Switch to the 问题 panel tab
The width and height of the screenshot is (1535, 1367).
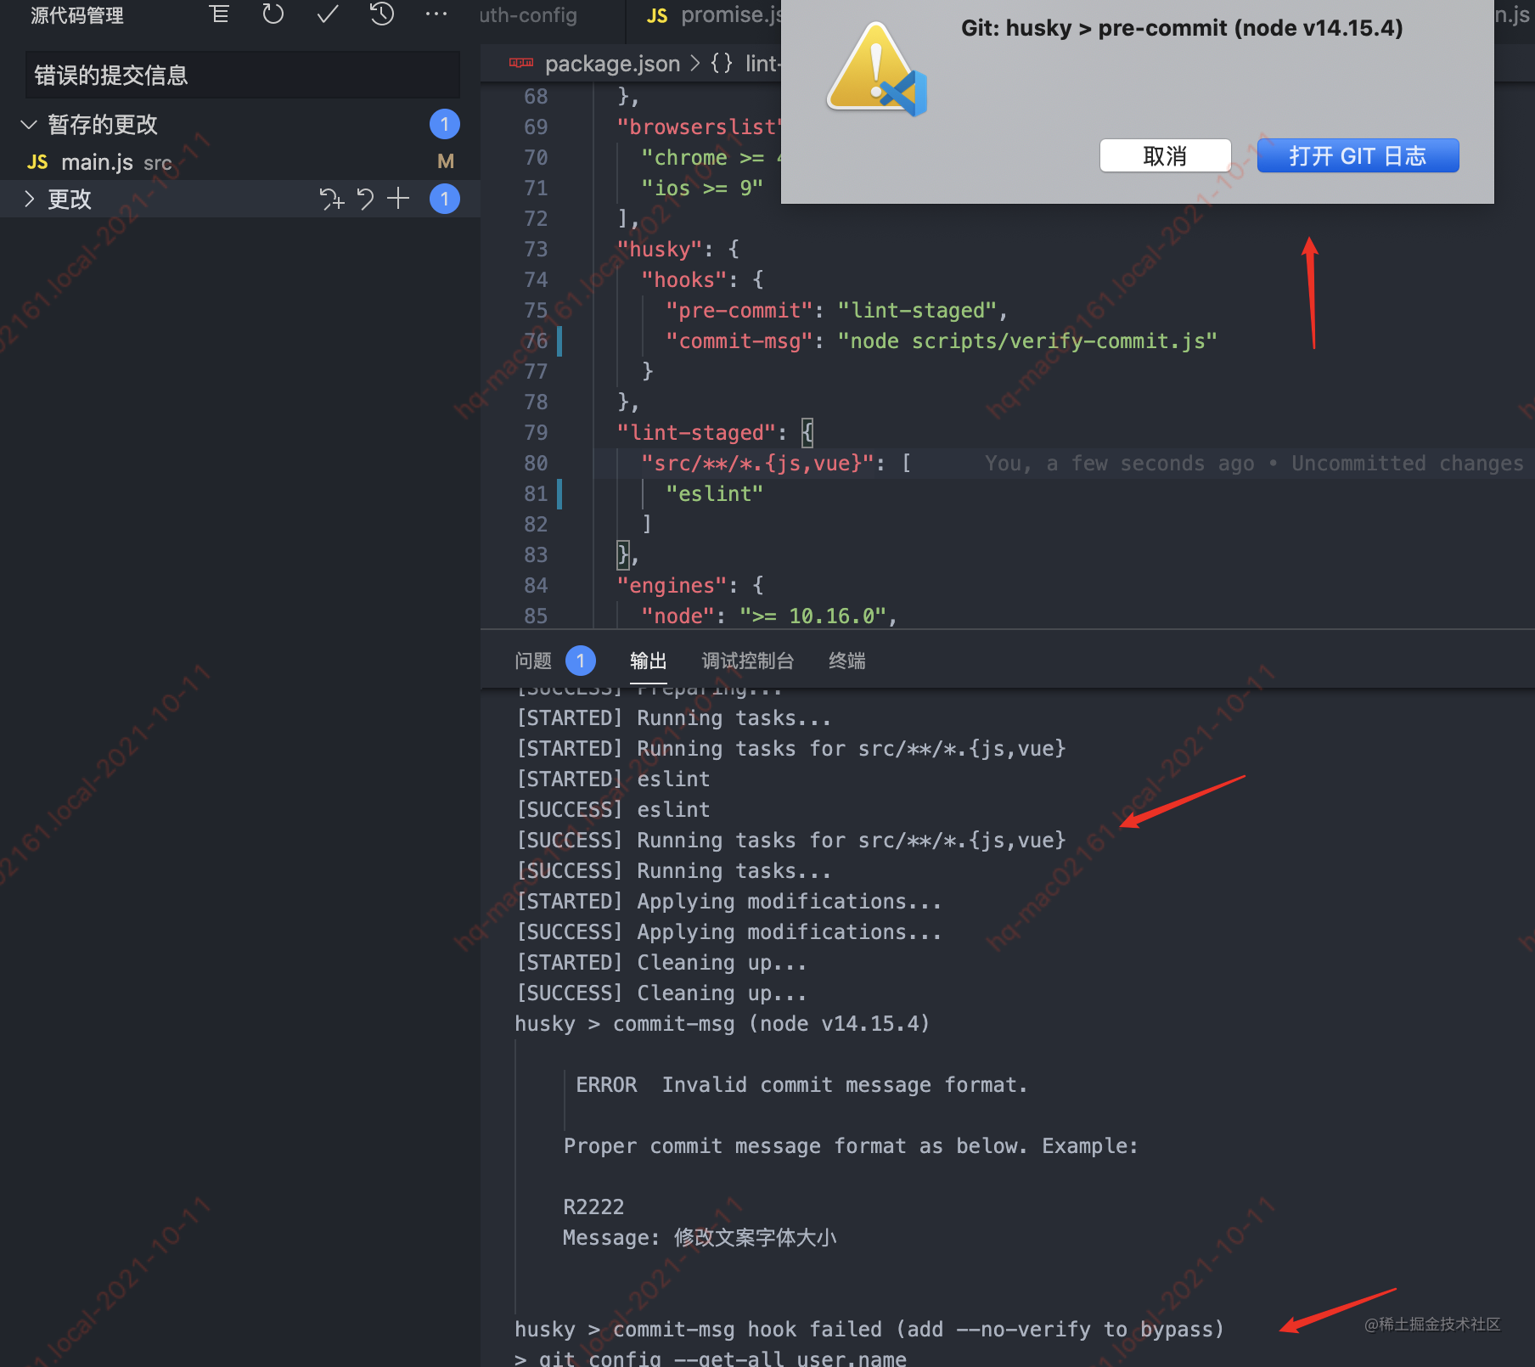pyautogui.click(x=533, y=661)
